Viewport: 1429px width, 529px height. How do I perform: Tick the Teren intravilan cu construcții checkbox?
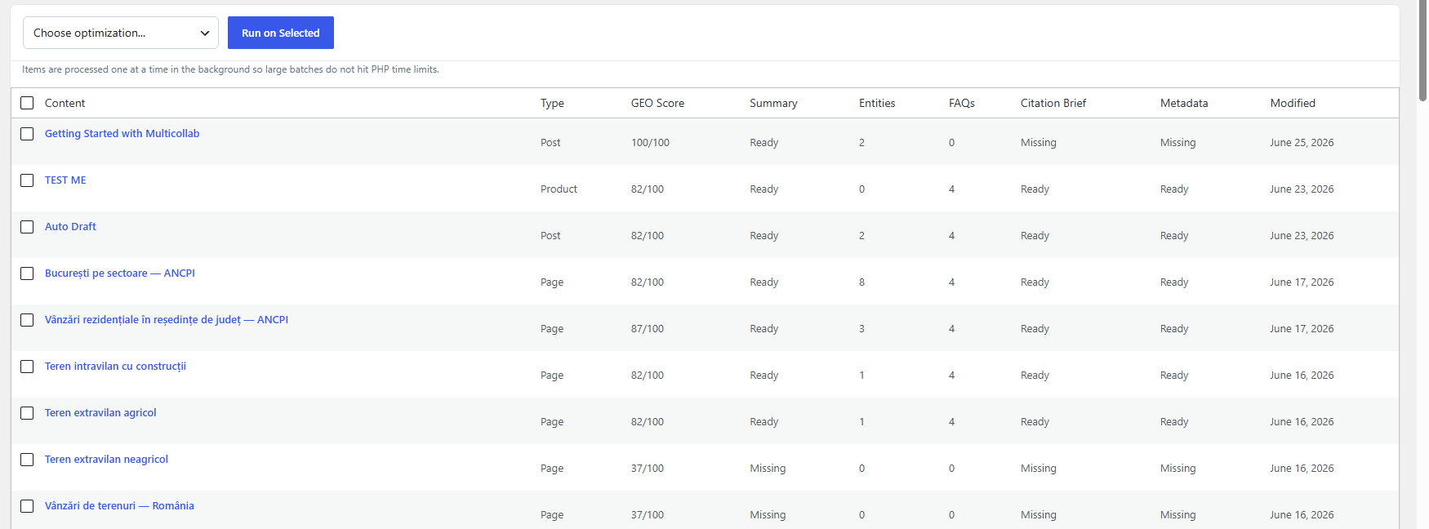(27, 367)
